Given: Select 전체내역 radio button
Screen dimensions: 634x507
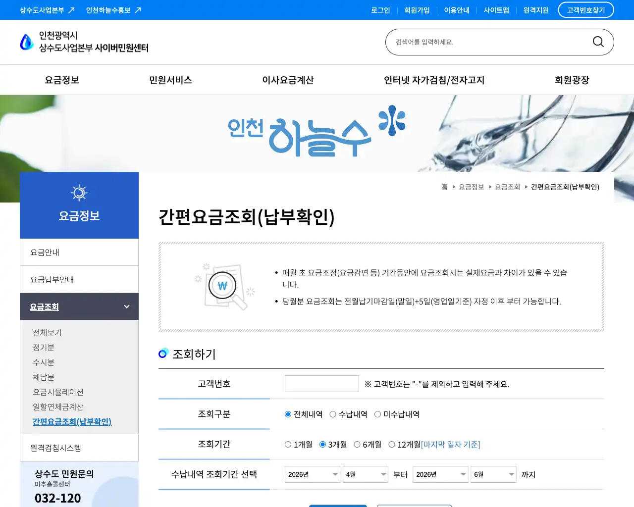Looking at the screenshot, I should click(x=288, y=414).
